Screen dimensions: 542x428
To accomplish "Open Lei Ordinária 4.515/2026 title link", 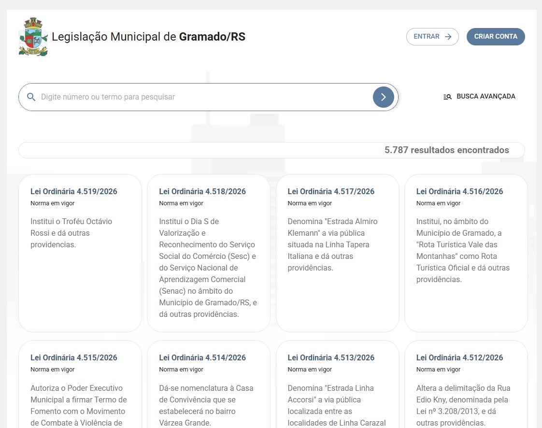I will tap(73, 358).
